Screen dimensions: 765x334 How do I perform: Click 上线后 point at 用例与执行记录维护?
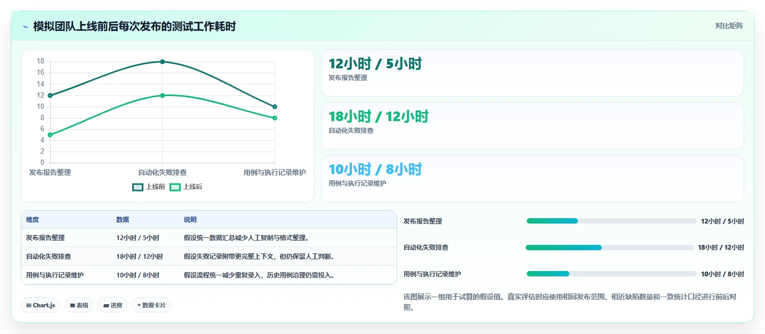(x=275, y=118)
